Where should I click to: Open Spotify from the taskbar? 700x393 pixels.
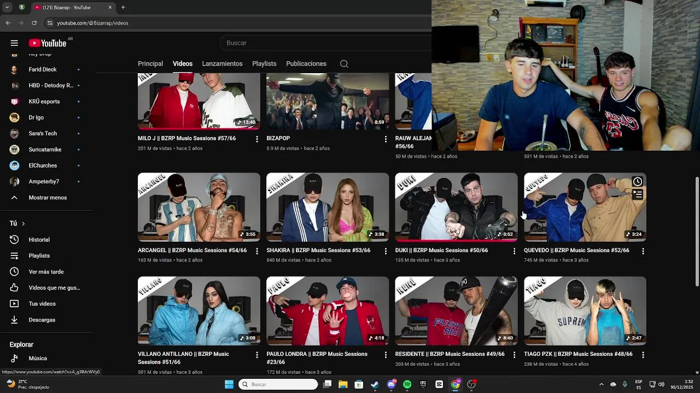pyautogui.click(x=407, y=384)
